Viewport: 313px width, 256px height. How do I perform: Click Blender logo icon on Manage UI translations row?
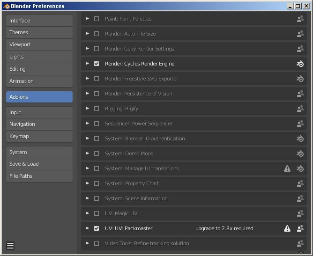[x=300, y=168]
